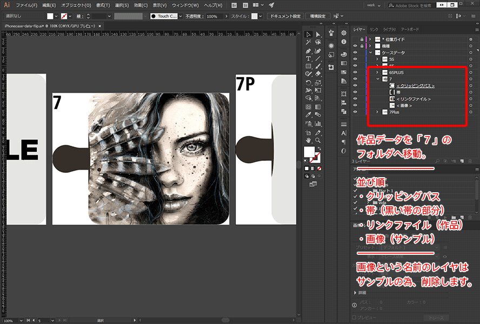Screen dimensions: 480x324
Task: Open the Touch Callig brush dropdown
Action: tap(181, 16)
